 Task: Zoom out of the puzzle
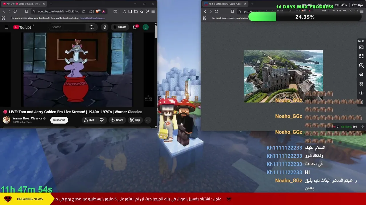(x=361, y=75)
